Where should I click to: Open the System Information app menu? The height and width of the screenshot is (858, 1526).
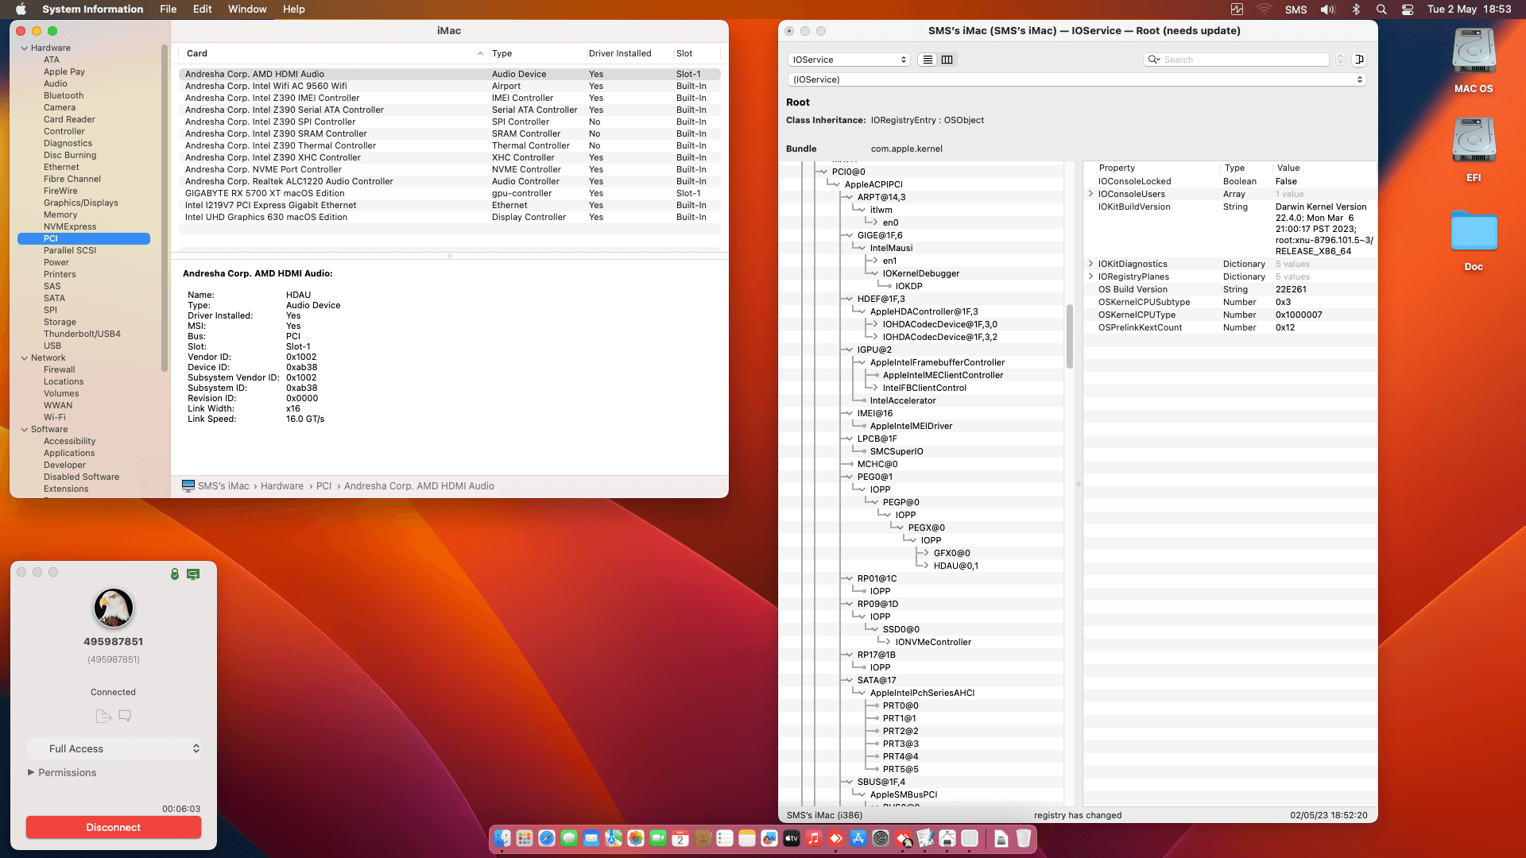click(x=93, y=10)
